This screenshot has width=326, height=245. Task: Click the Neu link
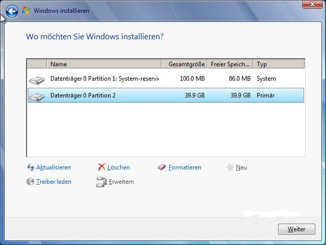point(241,167)
